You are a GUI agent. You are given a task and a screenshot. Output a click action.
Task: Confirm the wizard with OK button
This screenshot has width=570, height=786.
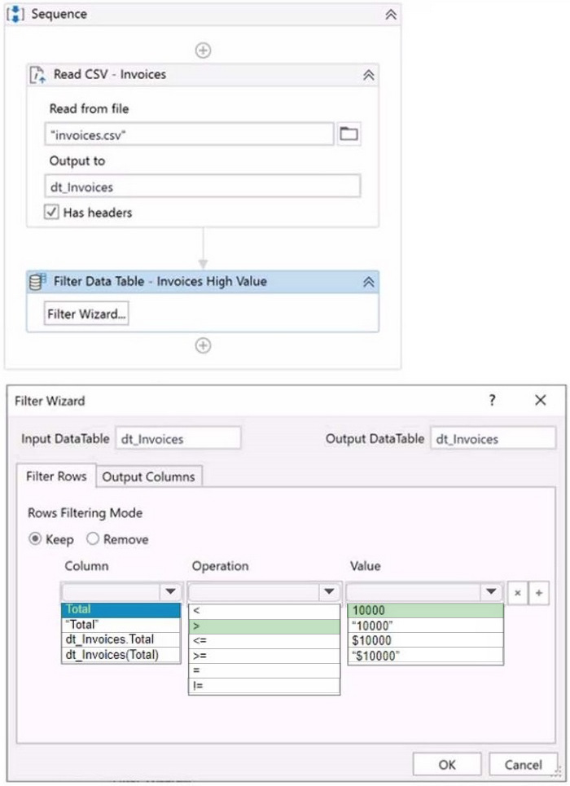[446, 765]
